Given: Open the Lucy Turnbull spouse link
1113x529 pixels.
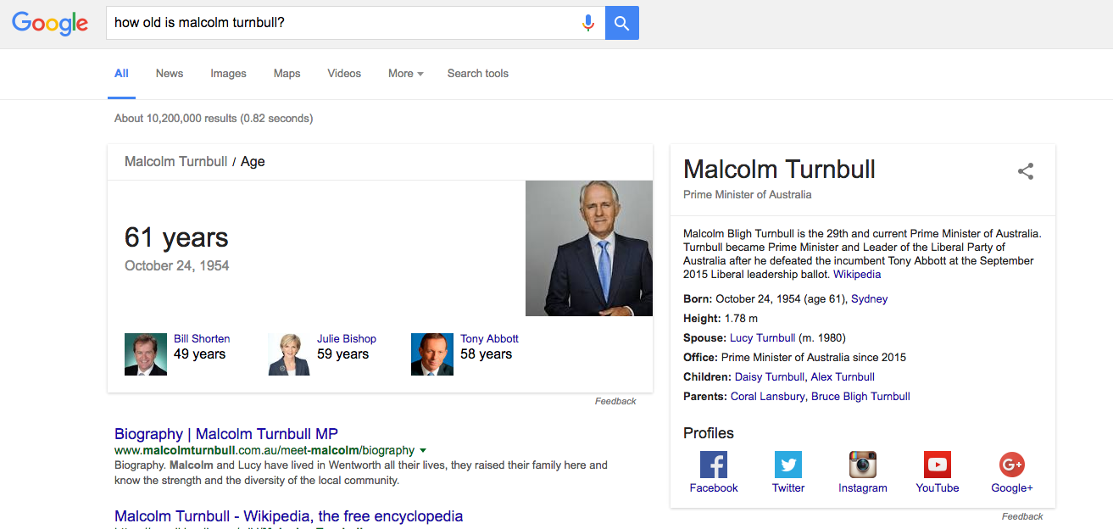Looking at the screenshot, I should (x=762, y=337).
